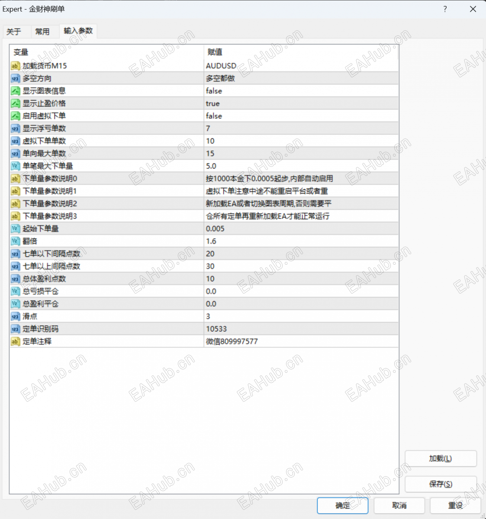Click the double icon beside 单笔最大下单量
Image resolution: width=486 pixels, height=519 pixels.
tap(15, 166)
